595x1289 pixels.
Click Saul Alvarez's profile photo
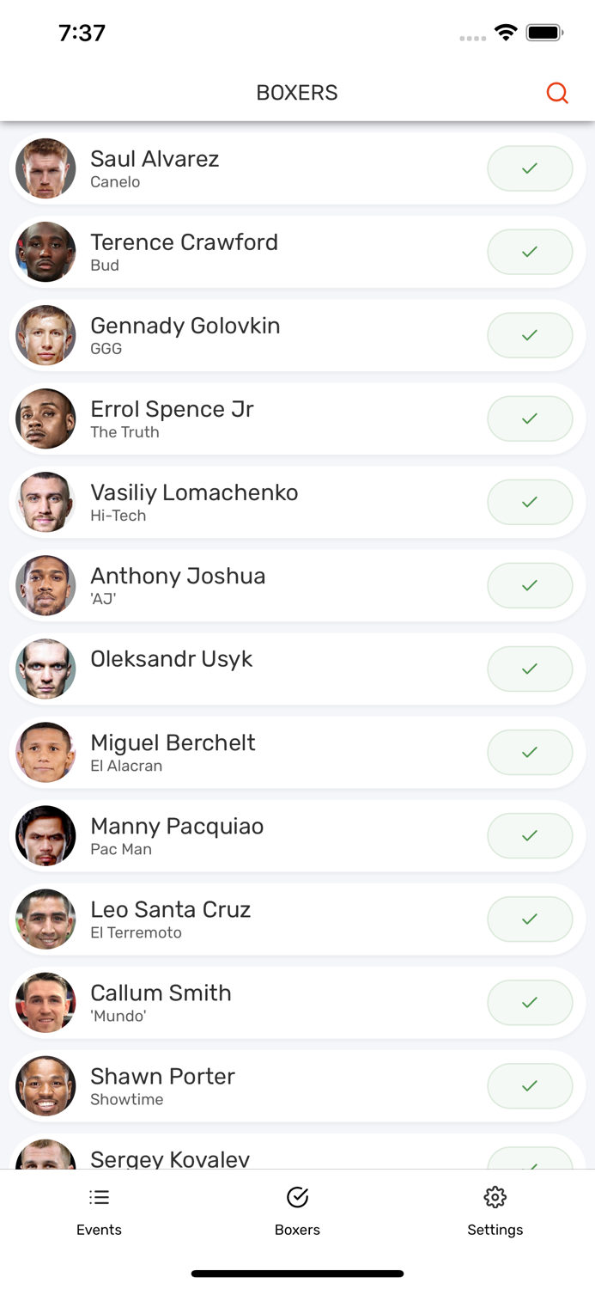coord(45,168)
